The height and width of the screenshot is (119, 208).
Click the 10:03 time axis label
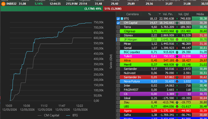(9, 106)
